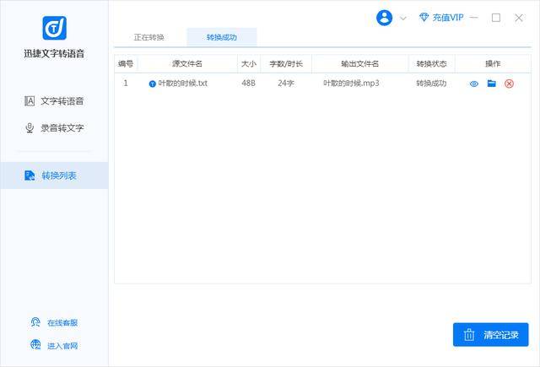The height and width of the screenshot is (367, 540).
Task: Click the 48B size cell
Action: [248, 84]
